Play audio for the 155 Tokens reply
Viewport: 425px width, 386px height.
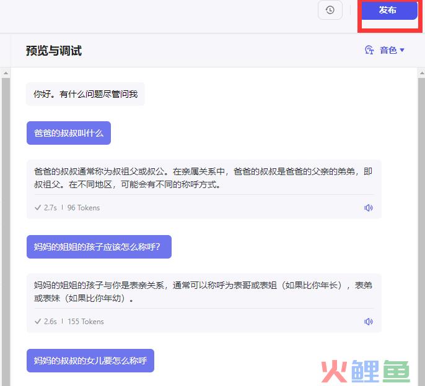click(369, 322)
